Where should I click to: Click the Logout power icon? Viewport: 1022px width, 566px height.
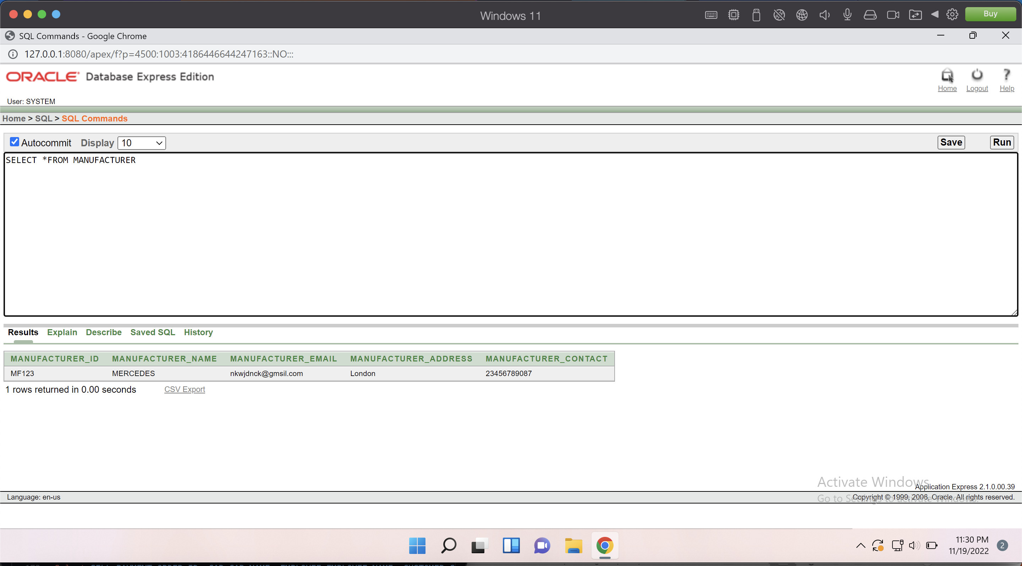tap(977, 75)
